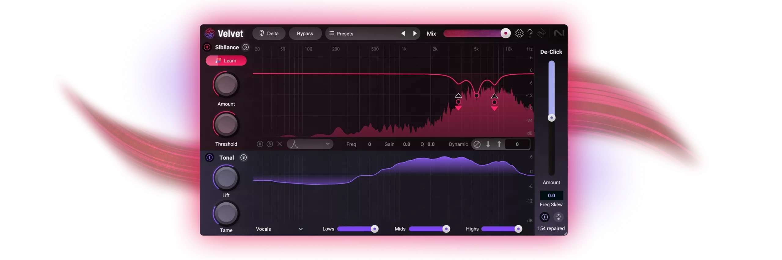
Task: Select Dynamic downward arrow mode
Action: pos(488,144)
